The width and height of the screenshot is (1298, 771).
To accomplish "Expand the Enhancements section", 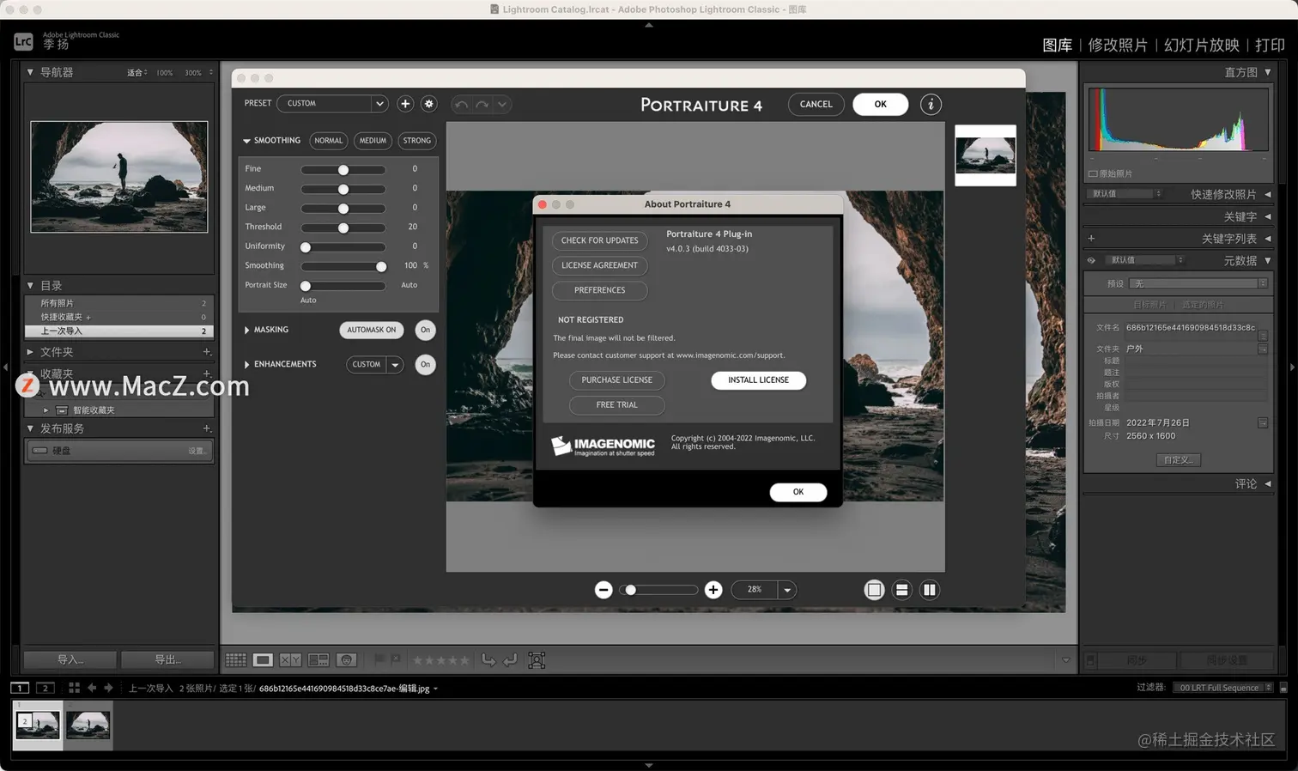I will click(x=246, y=365).
